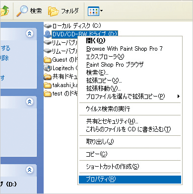Click the task pane link ending in す

click(2, 78)
